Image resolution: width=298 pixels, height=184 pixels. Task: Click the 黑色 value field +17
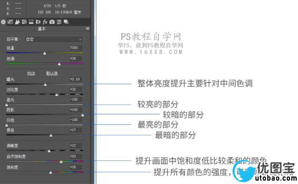point(76,130)
